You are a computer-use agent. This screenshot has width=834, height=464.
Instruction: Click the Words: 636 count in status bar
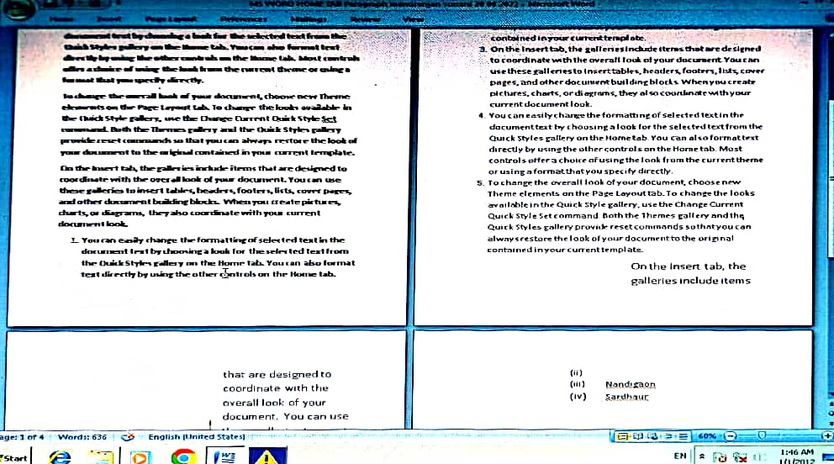[x=82, y=437]
